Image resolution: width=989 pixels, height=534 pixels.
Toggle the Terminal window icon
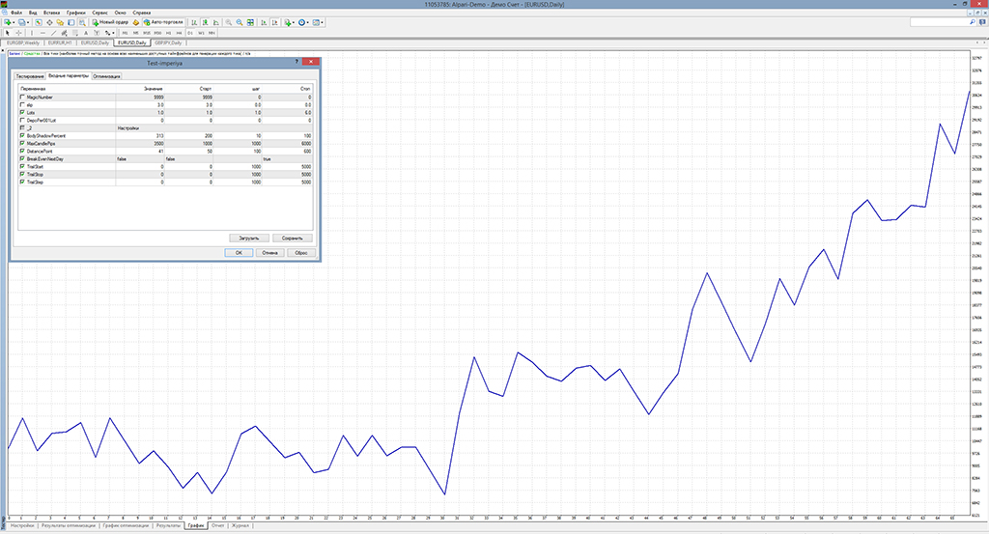[71, 22]
